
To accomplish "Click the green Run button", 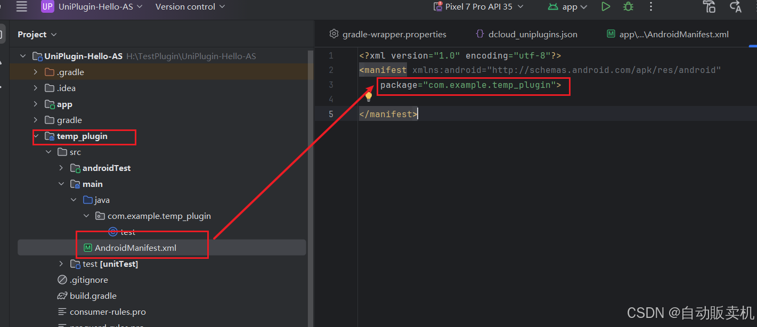I will click(606, 6).
